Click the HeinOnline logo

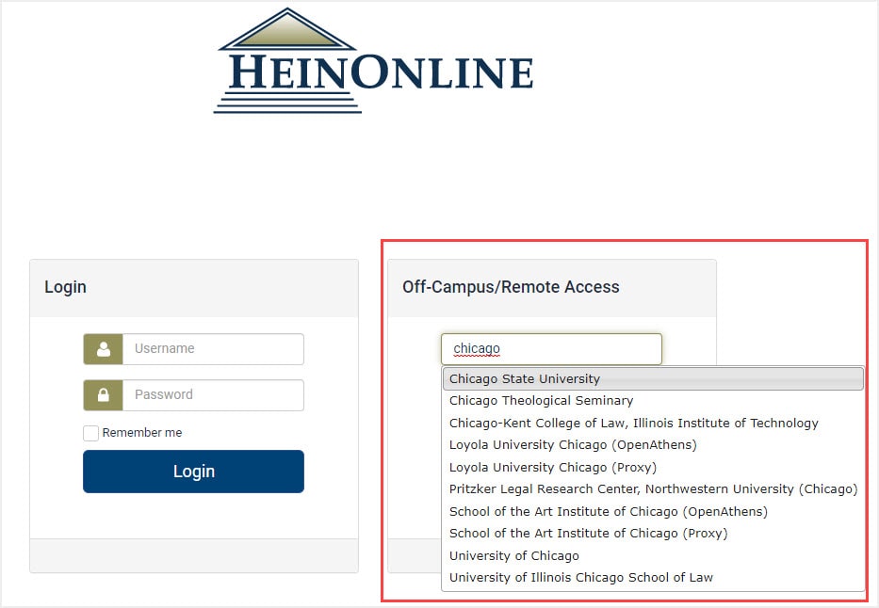point(373,60)
